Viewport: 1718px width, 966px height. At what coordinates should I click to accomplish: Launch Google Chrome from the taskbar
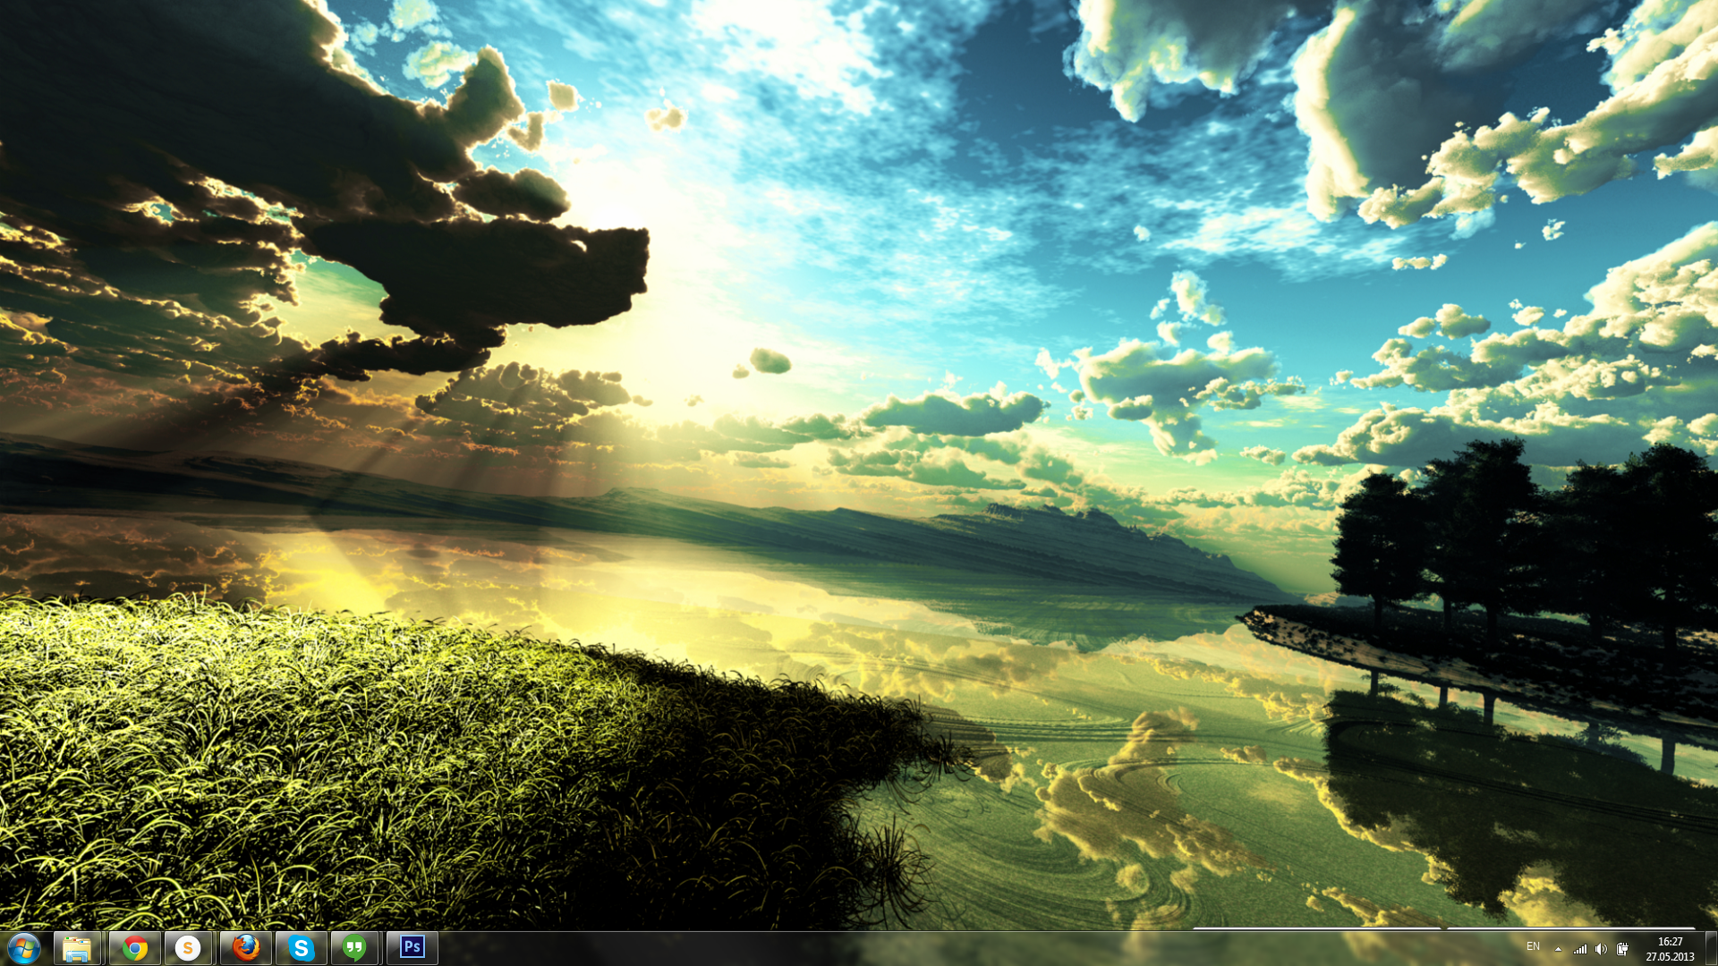(135, 948)
